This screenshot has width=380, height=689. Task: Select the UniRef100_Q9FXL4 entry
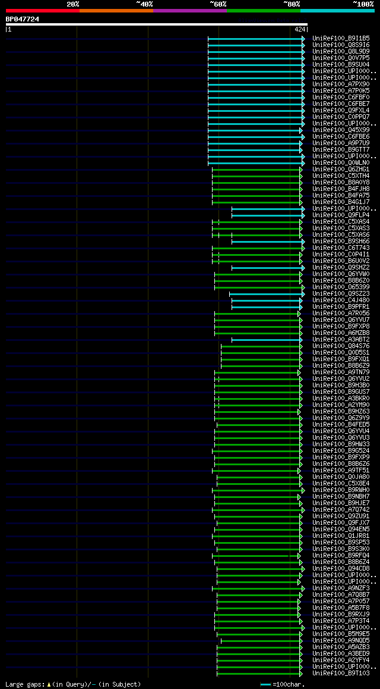tap(341, 110)
